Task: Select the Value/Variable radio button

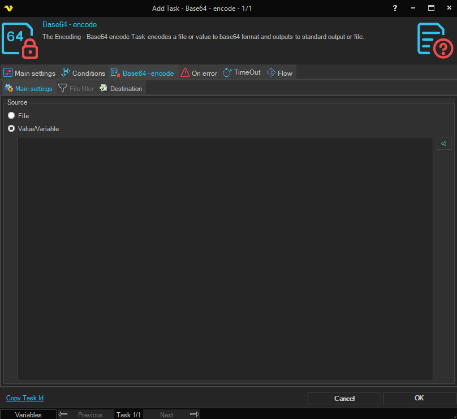Action: click(11, 128)
